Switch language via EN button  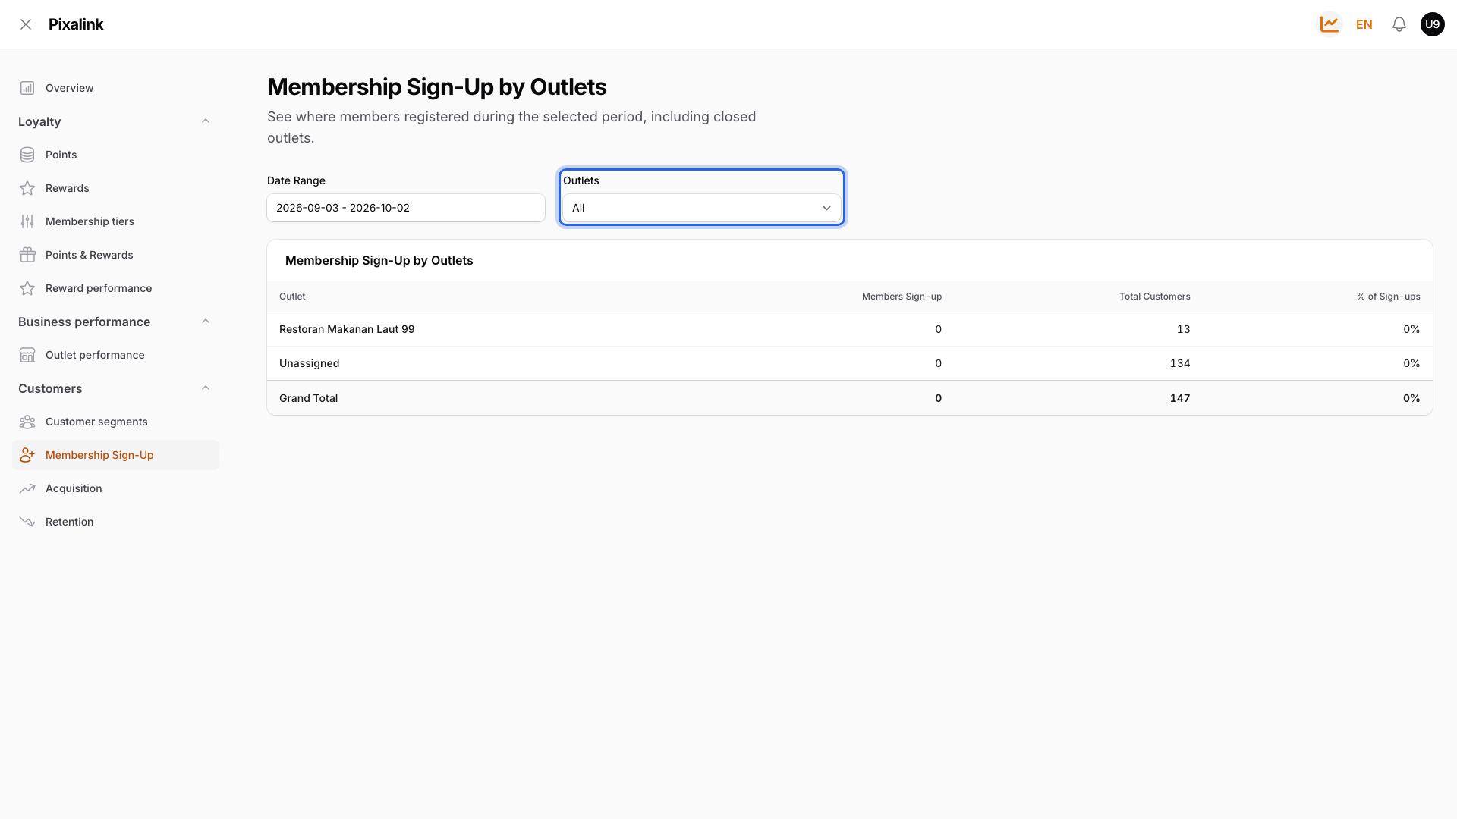(x=1364, y=24)
